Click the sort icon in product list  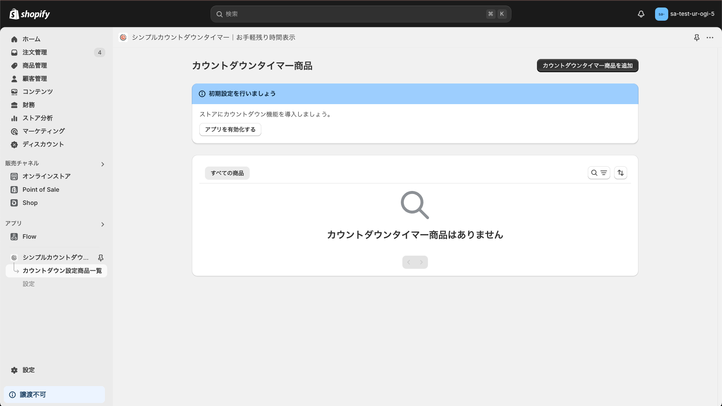pos(620,173)
